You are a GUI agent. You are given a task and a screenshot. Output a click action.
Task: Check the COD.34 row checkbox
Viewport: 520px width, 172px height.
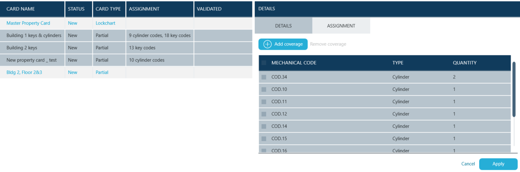pos(264,77)
